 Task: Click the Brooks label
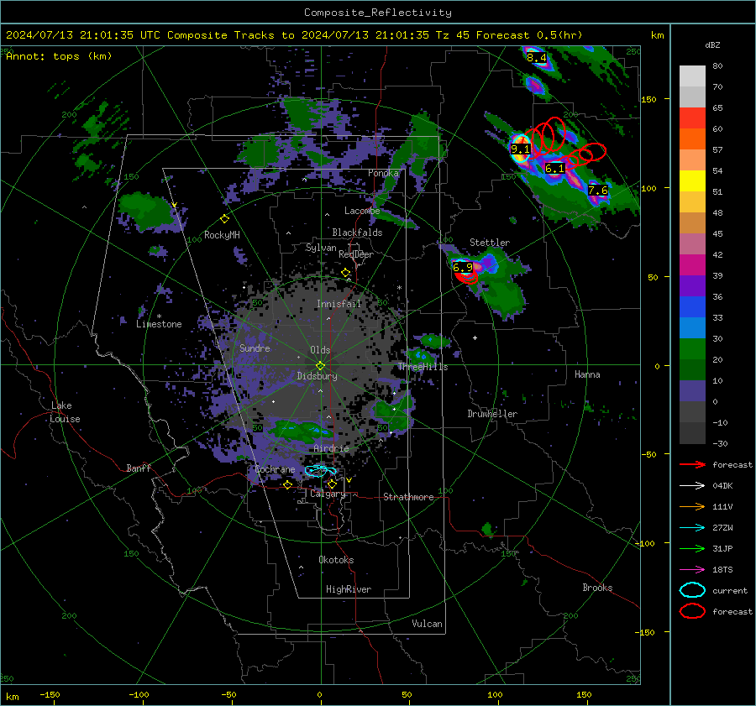pyautogui.click(x=597, y=588)
